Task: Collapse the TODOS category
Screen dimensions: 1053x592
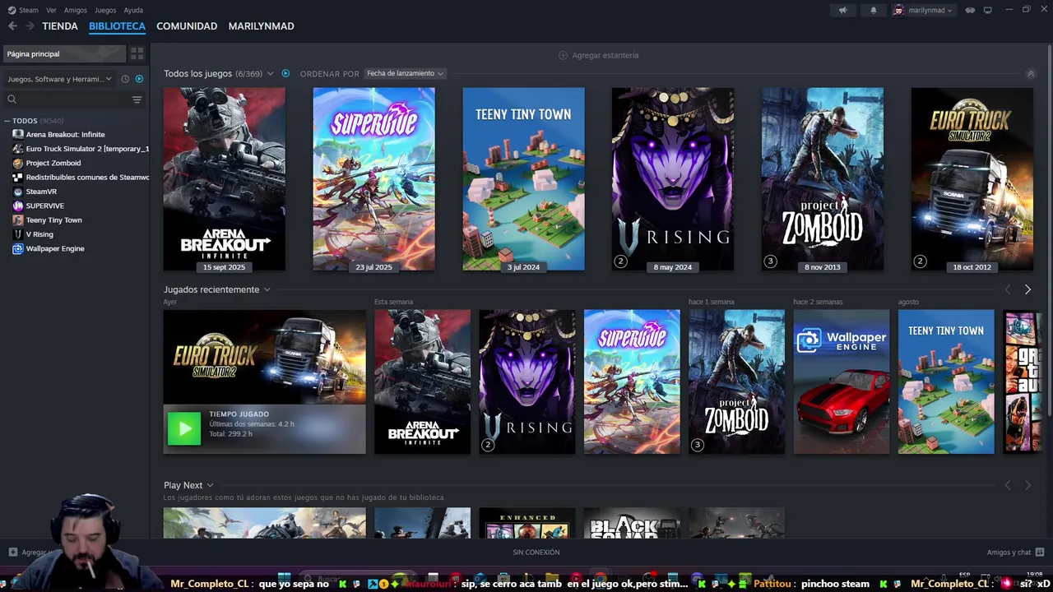Action: click(7, 121)
